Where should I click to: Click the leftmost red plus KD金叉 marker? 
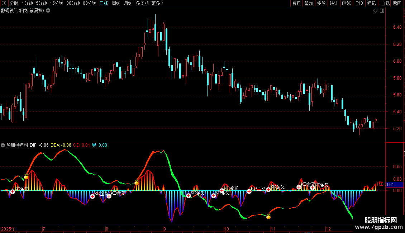click(13, 192)
